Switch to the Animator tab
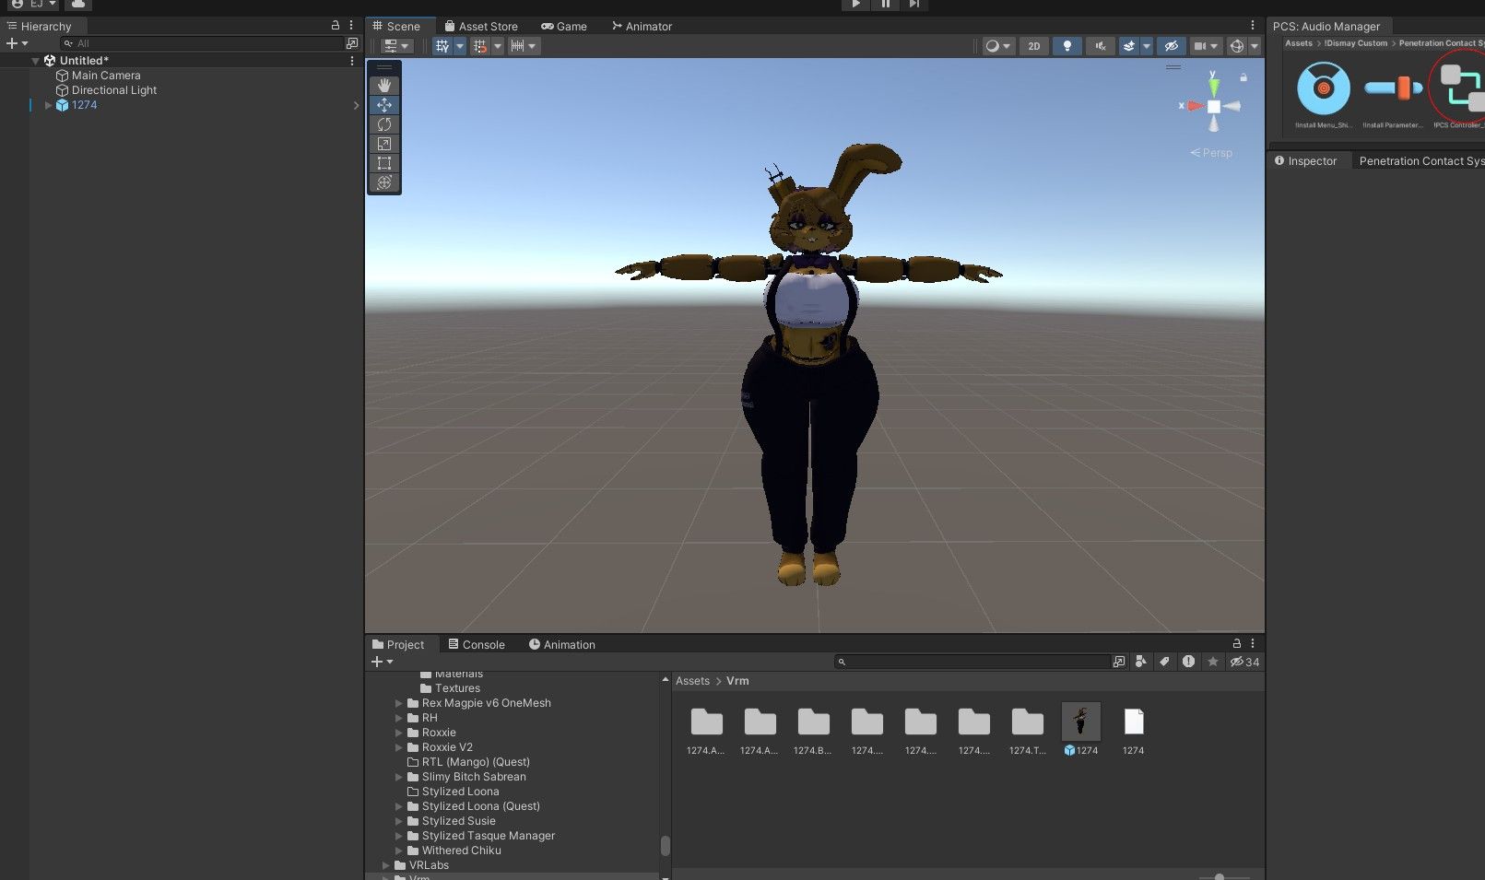Screen dimensions: 1485x880 [x=642, y=27]
